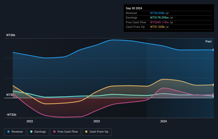Click the 2023 x-axis label

[97, 121]
